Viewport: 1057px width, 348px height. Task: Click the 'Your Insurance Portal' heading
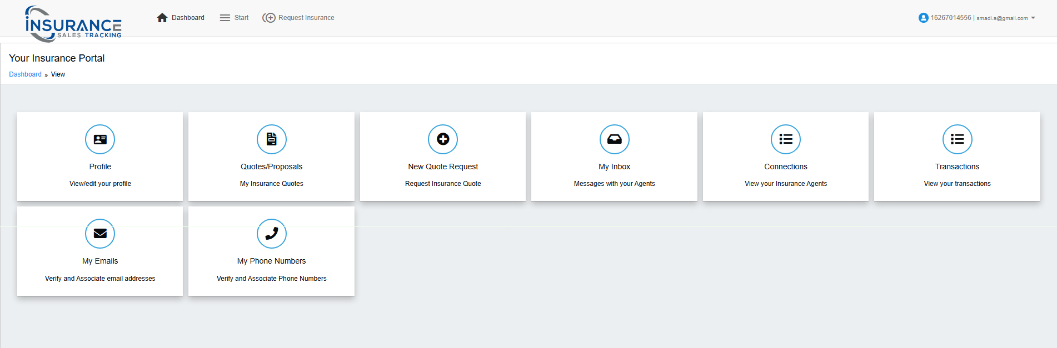(x=57, y=58)
